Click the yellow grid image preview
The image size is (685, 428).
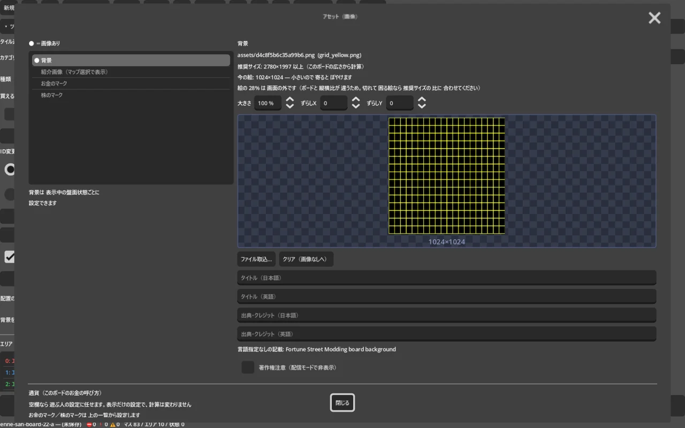[x=447, y=176]
